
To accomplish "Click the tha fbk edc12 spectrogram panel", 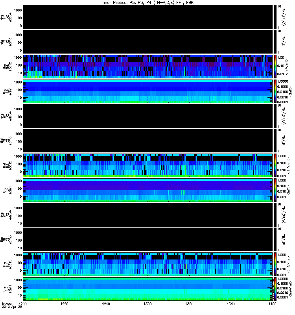I will (148, 67).
